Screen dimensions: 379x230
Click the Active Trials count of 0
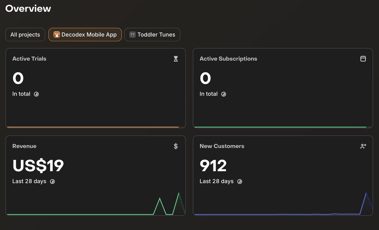(x=18, y=78)
